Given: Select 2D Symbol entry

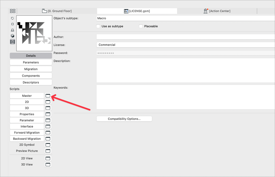Looking at the screenshot, I should click(27, 145).
